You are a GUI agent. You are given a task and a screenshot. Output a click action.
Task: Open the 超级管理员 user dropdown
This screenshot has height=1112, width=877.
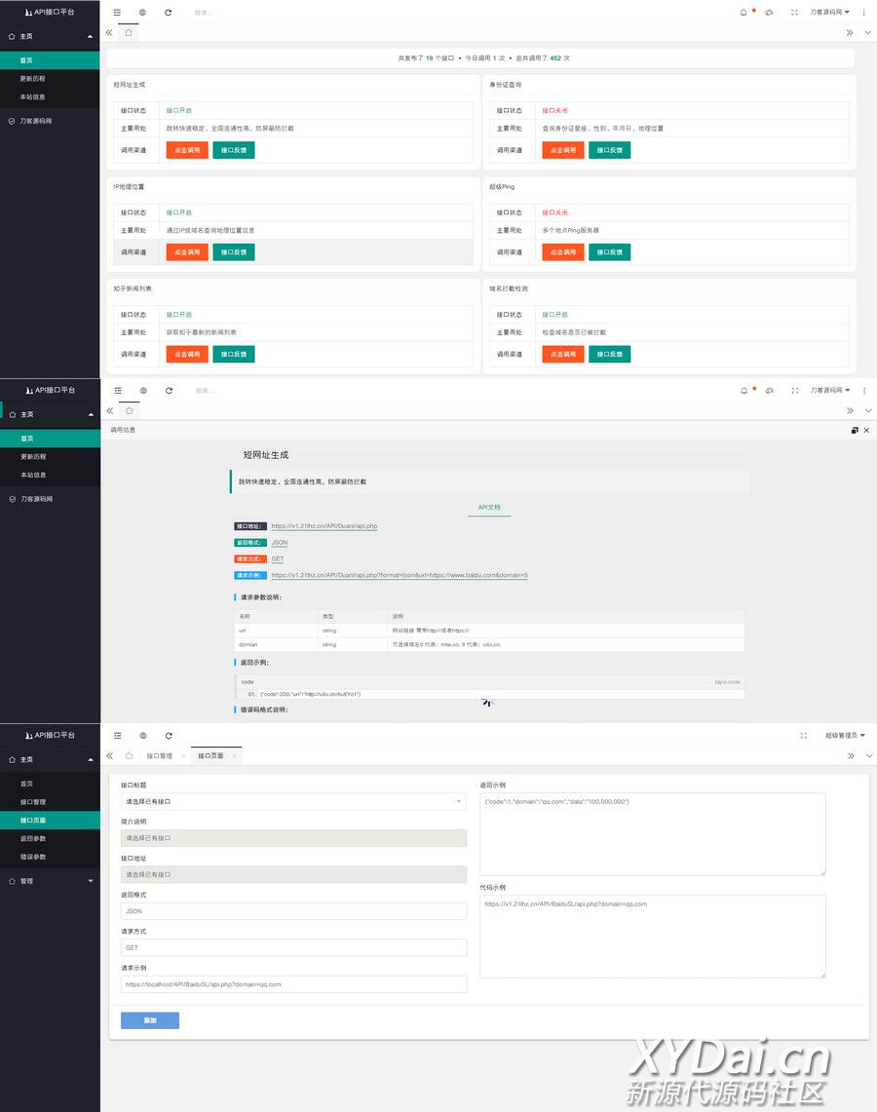point(844,736)
